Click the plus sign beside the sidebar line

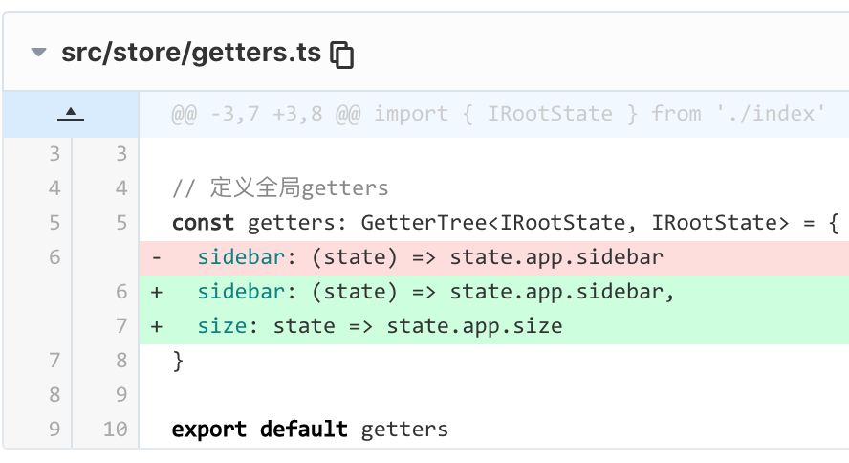point(157,293)
